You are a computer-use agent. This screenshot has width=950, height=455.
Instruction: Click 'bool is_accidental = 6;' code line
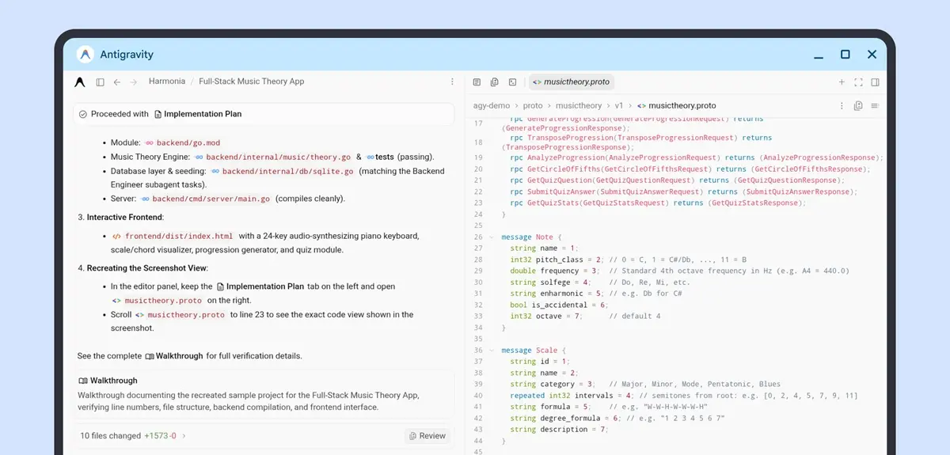(560, 305)
